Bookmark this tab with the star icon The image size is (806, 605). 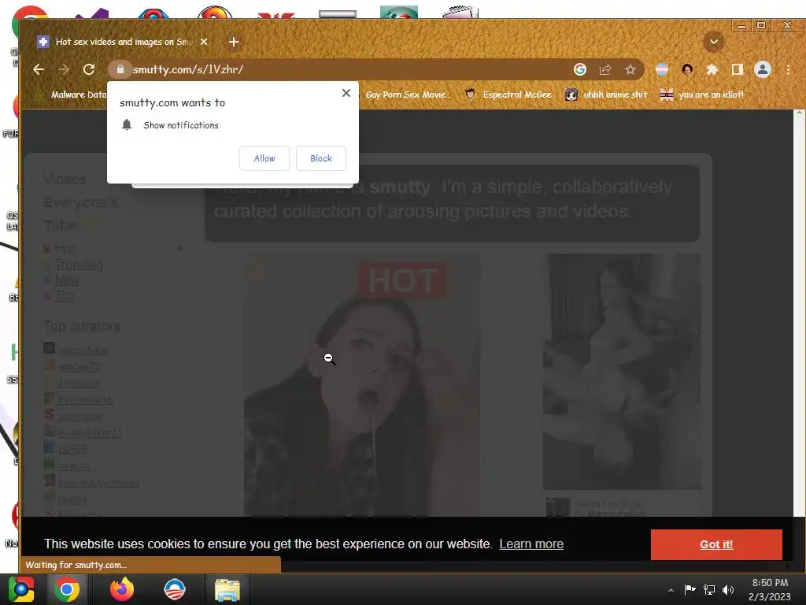tap(630, 69)
